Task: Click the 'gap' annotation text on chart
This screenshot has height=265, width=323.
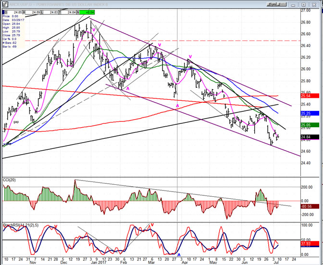Action: point(16,122)
